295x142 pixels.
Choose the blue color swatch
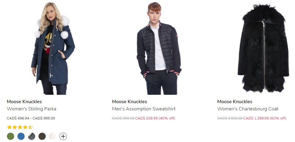tap(21, 136)
